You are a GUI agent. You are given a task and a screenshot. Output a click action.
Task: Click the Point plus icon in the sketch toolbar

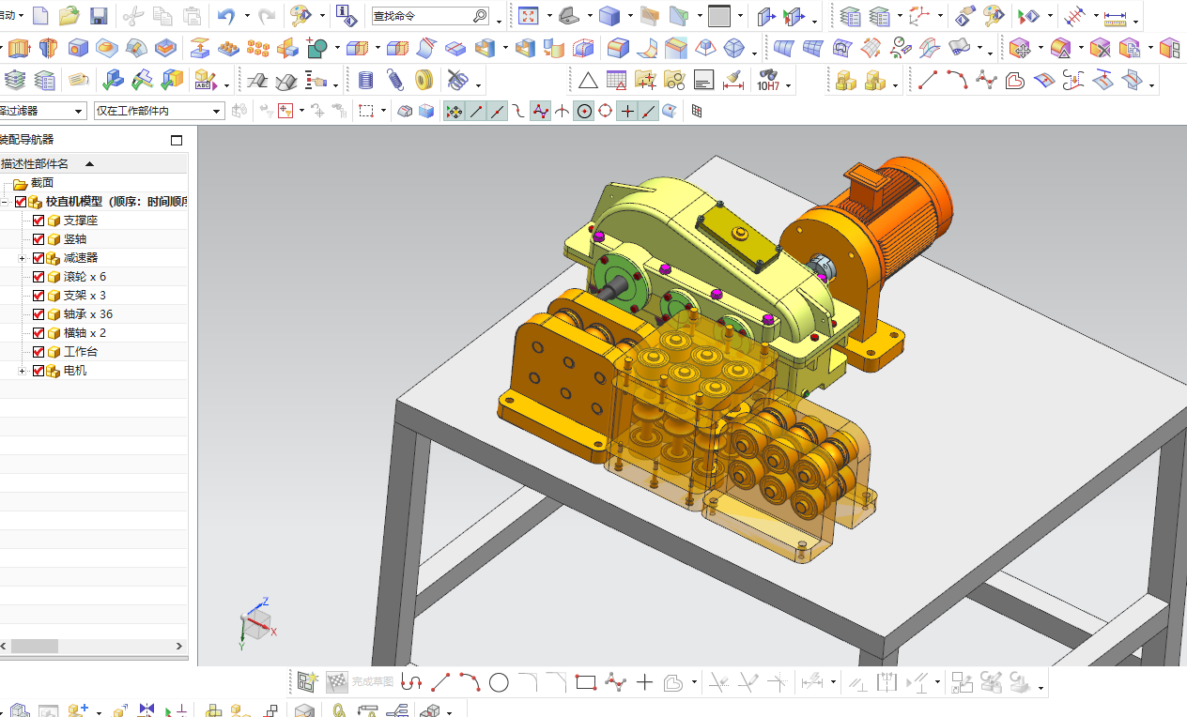pyautogui.click(x=644, y=682)
